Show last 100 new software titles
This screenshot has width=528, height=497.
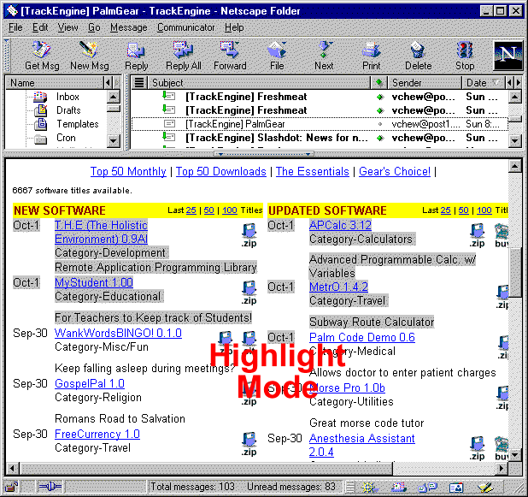pyautogui.click(x=230, y=210)
